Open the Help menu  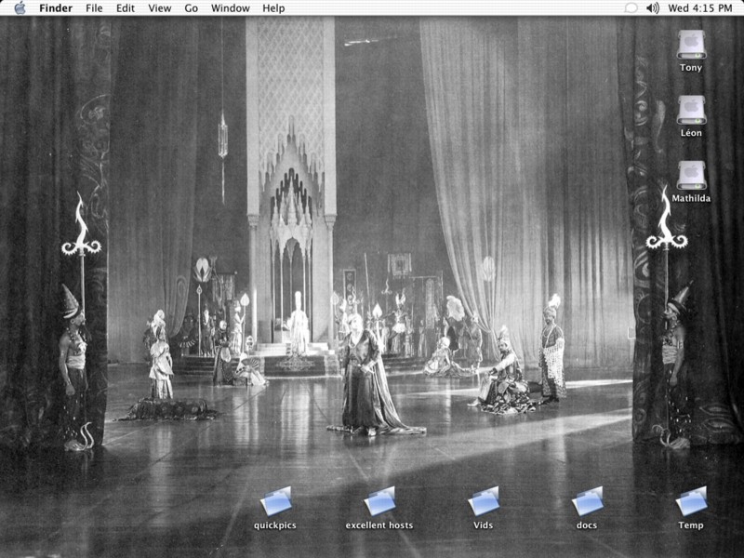click(x=273, y=7)
